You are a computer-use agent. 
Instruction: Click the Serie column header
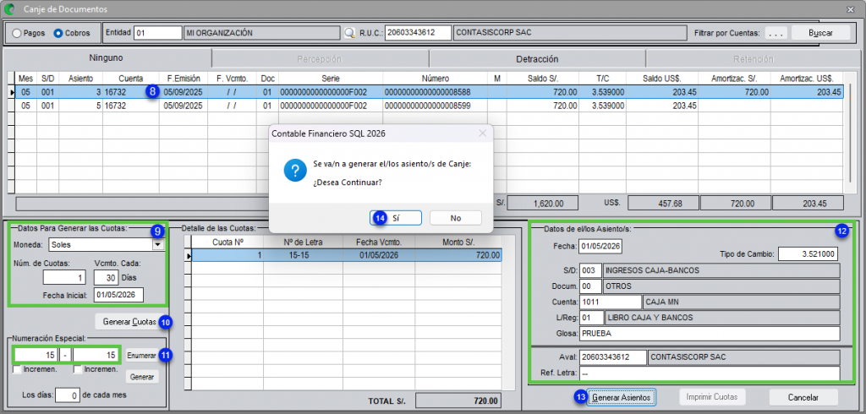(331, 79)
